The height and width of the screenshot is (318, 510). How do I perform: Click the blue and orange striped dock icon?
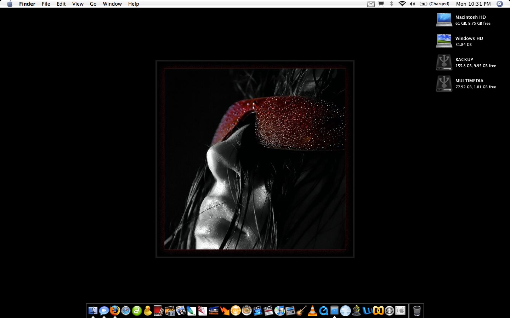click(214, 311)
